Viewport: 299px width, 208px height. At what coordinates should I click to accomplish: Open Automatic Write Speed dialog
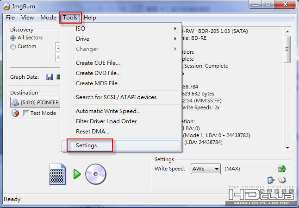point(121,111)
